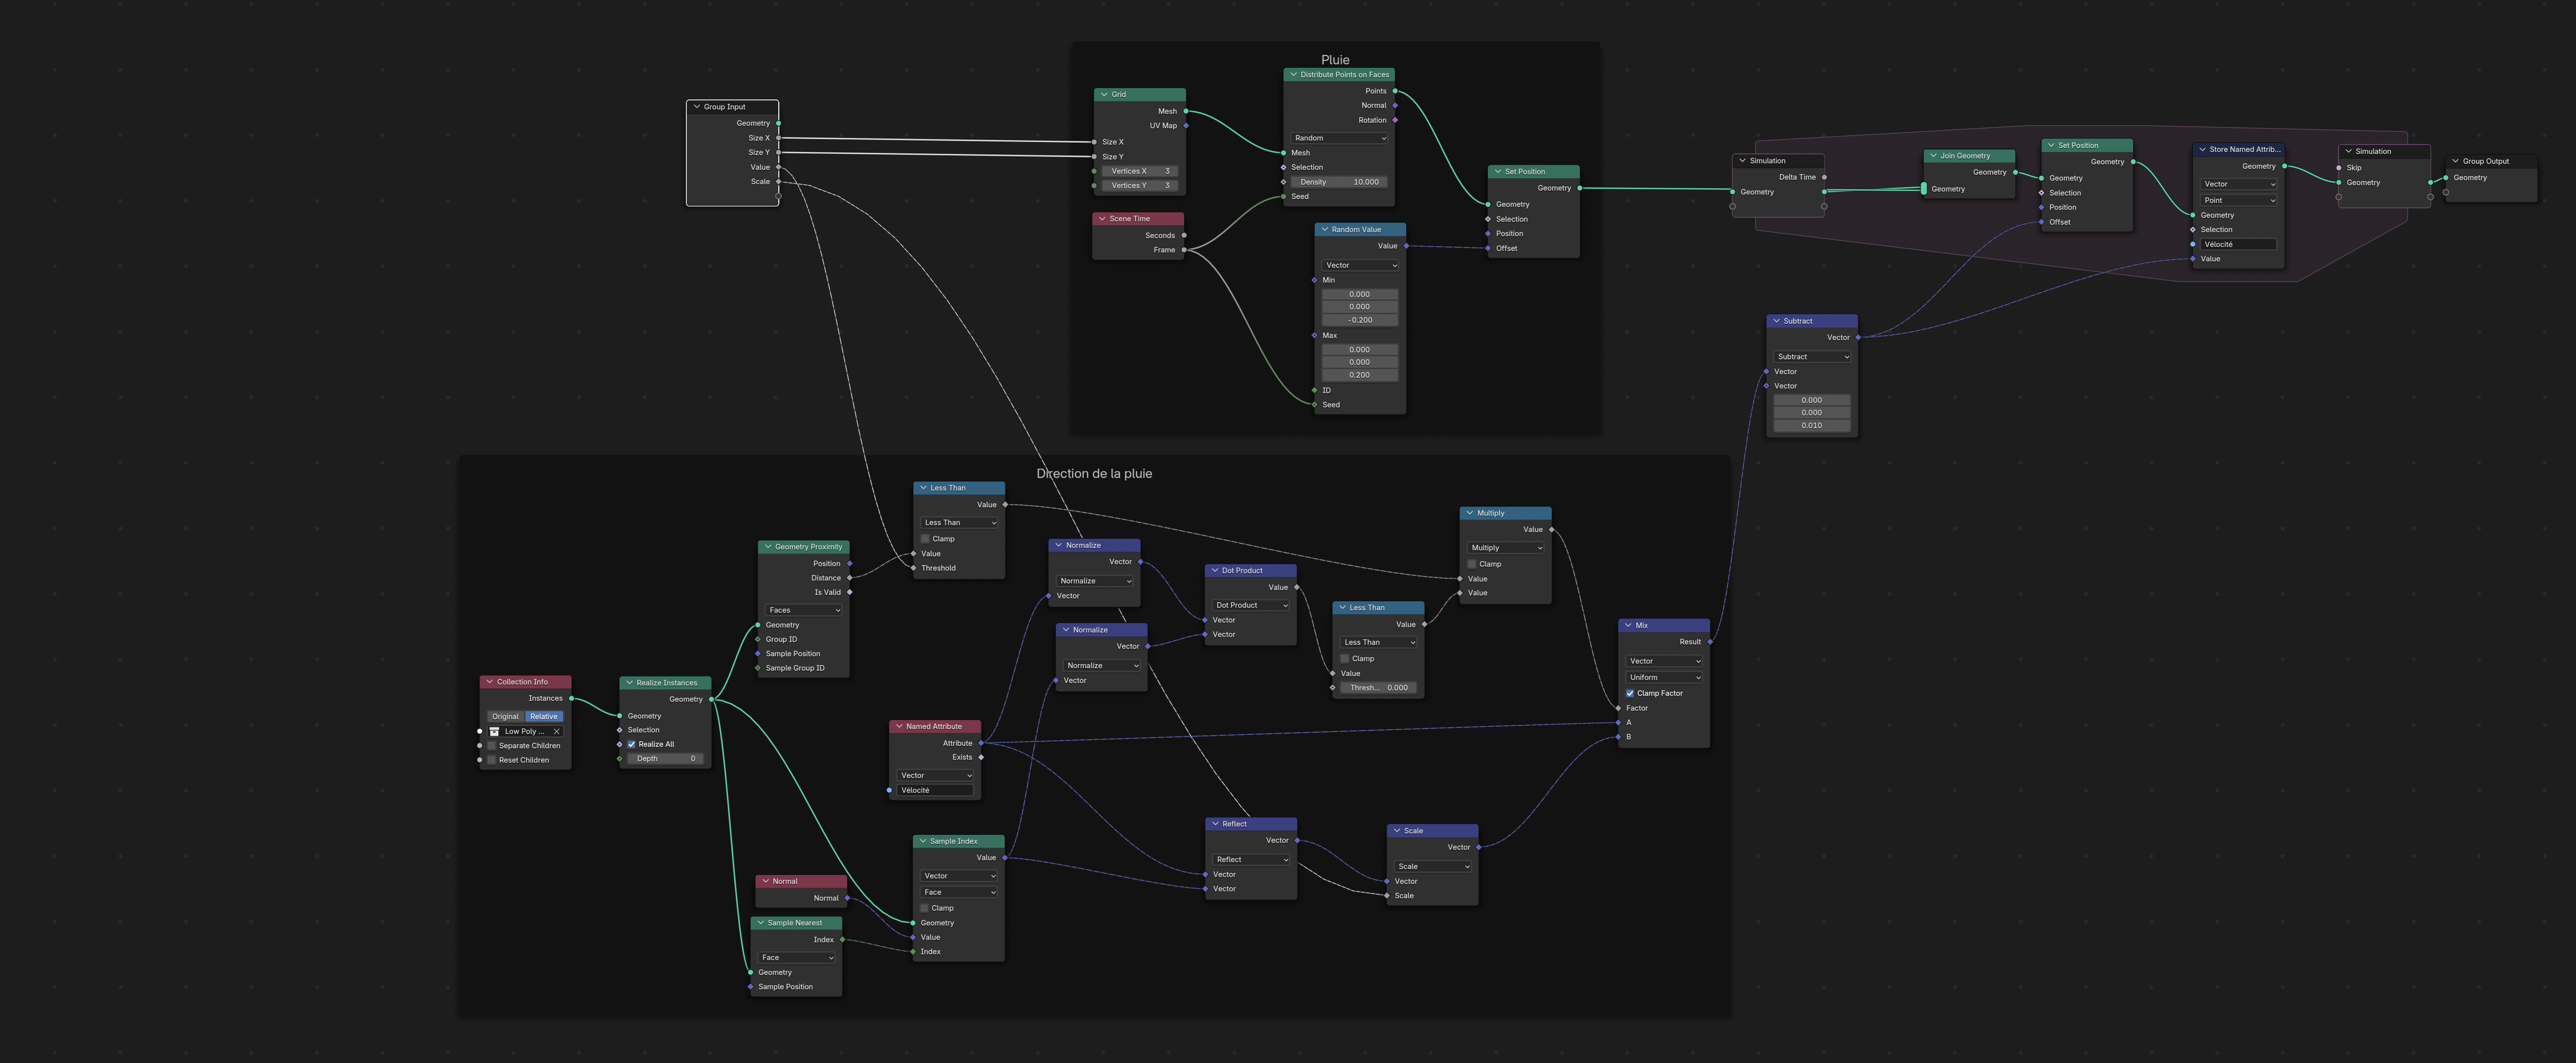This screenshot has height=1063, width=2576.
Task: Click the Depth 0 value field
Action: (665, 759)
